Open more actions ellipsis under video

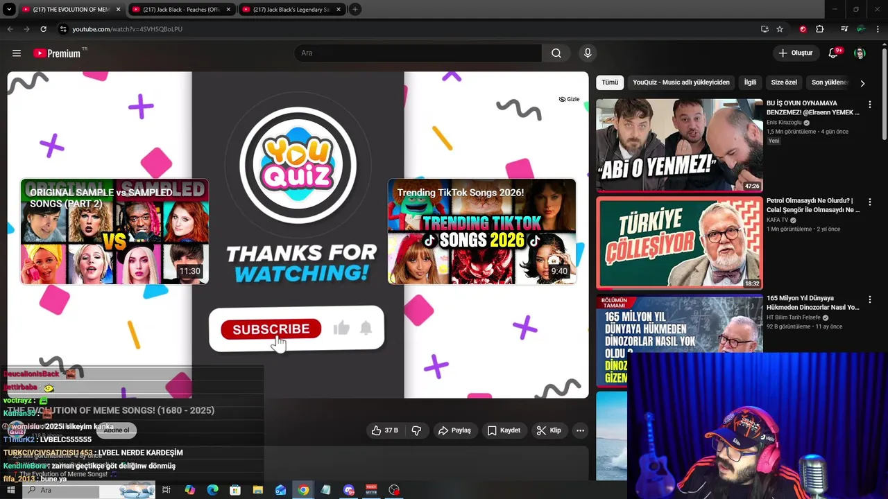click(580, 430)
